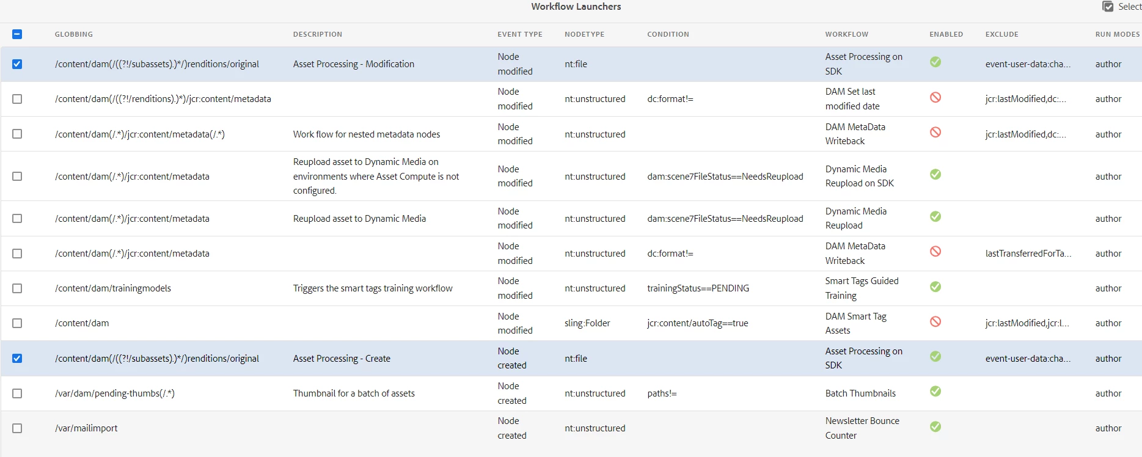Click workflow 'Dynamic Media Reupload on SDK'
The height and width of the screenshot is (457, 1142).
pos(860,176)
